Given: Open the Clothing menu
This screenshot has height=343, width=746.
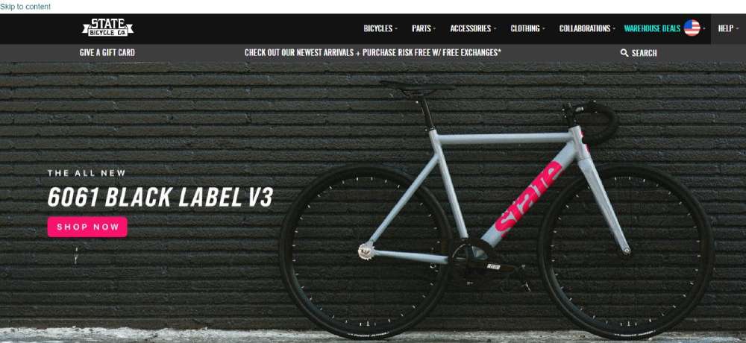Looking at the screenshot, I should (x=527, y=28).
